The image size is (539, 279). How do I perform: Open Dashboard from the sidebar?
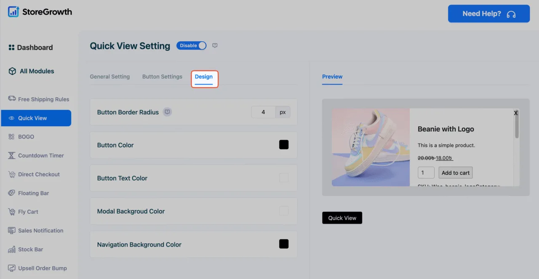pos(35,48)
